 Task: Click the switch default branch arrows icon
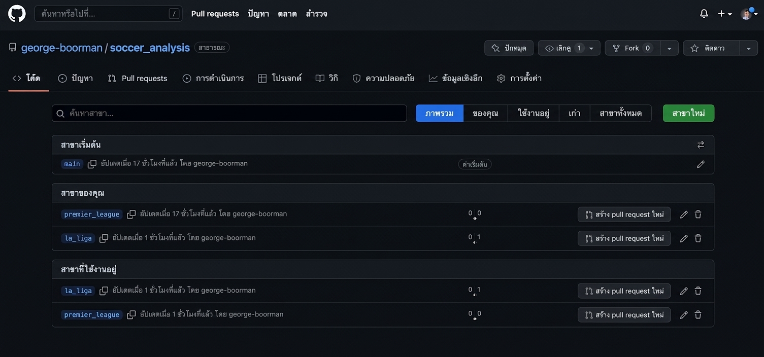point(701,145)
